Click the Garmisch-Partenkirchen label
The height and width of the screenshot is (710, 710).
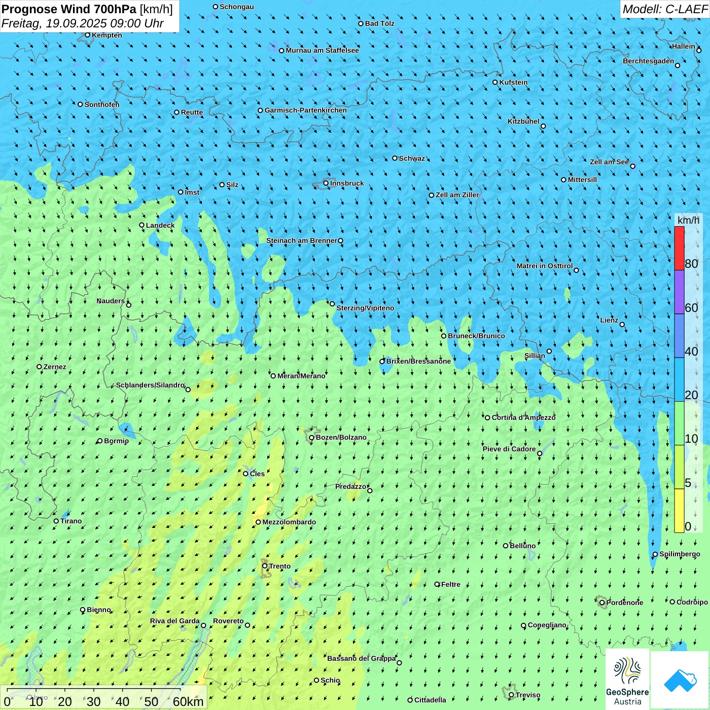[306, 110]
